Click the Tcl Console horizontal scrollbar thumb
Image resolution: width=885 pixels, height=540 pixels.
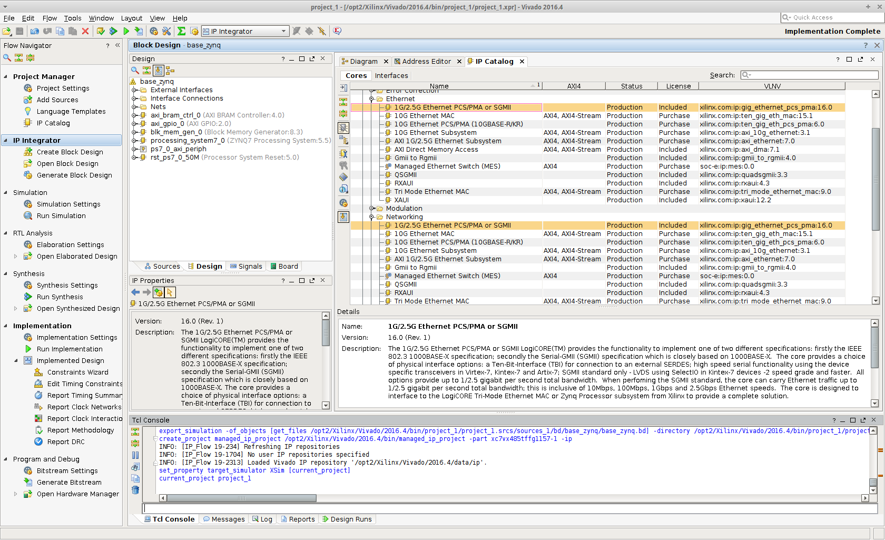[242, 498]
